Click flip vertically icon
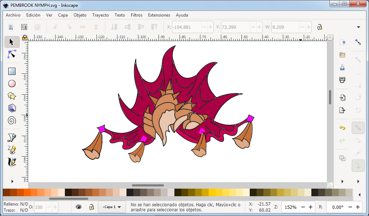This screenshot has width=369, height=216. pyautogui.click(x=96, y=27)
